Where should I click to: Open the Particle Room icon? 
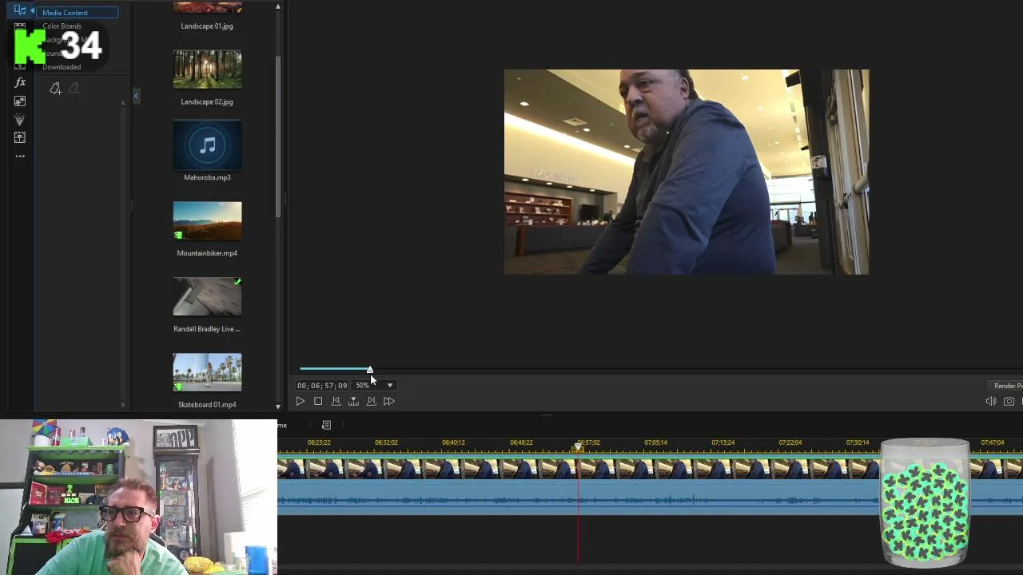[x=20, y=119]
